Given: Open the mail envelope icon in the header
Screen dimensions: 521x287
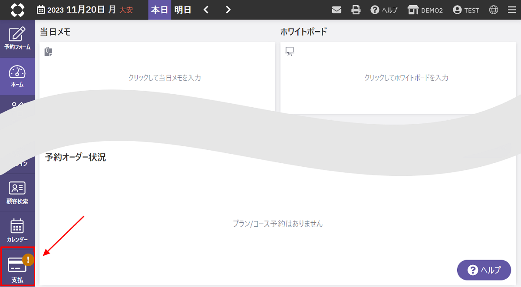Looking at the screenshot, I should click(x=336, y=10).
